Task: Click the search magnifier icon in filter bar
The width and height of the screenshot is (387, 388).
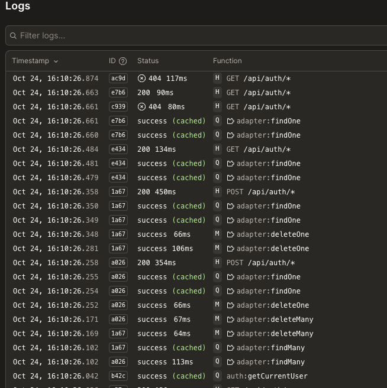Action: pos(13,36)
